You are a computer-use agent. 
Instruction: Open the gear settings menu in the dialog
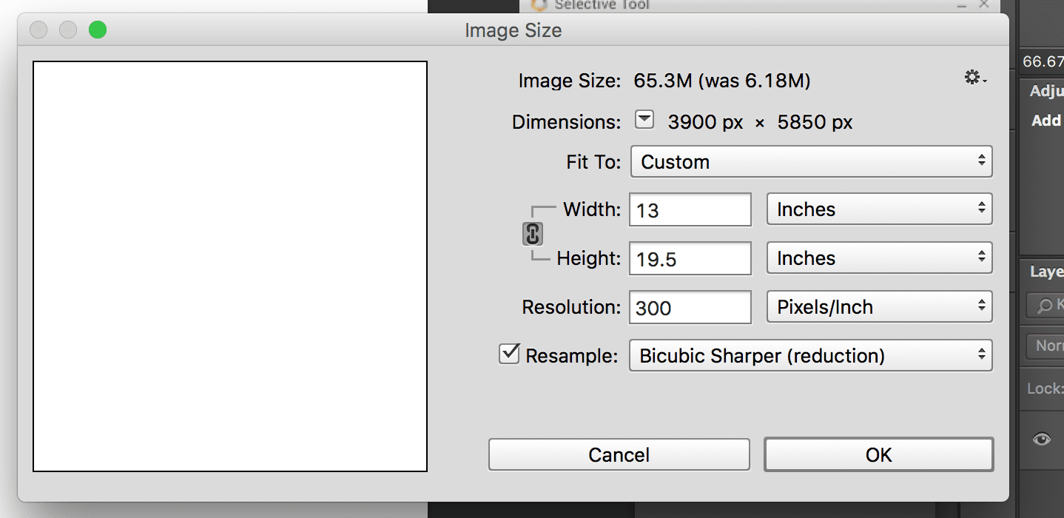coord(975,78)
